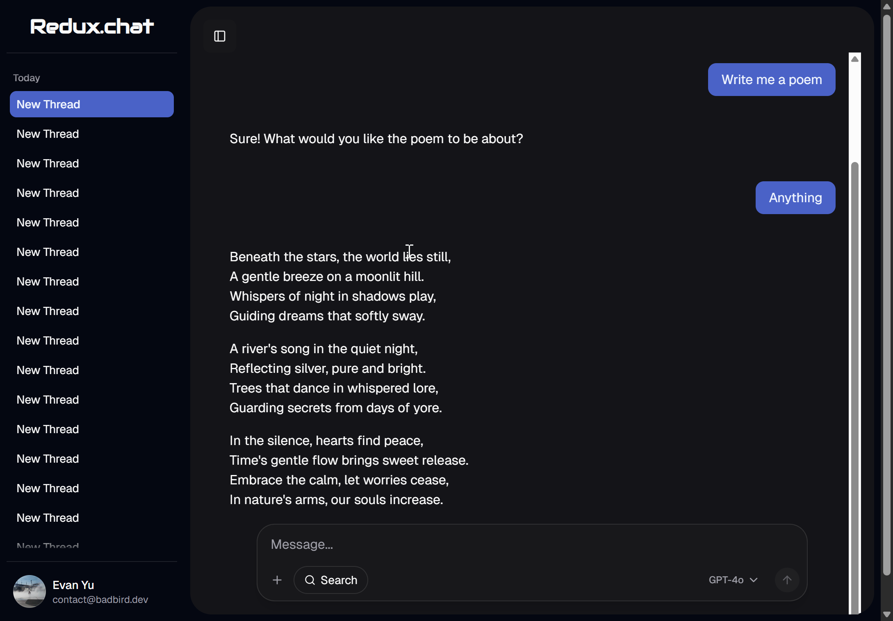Select the highlighted New Thread item
893x621 pixels.
coord(92,104)
